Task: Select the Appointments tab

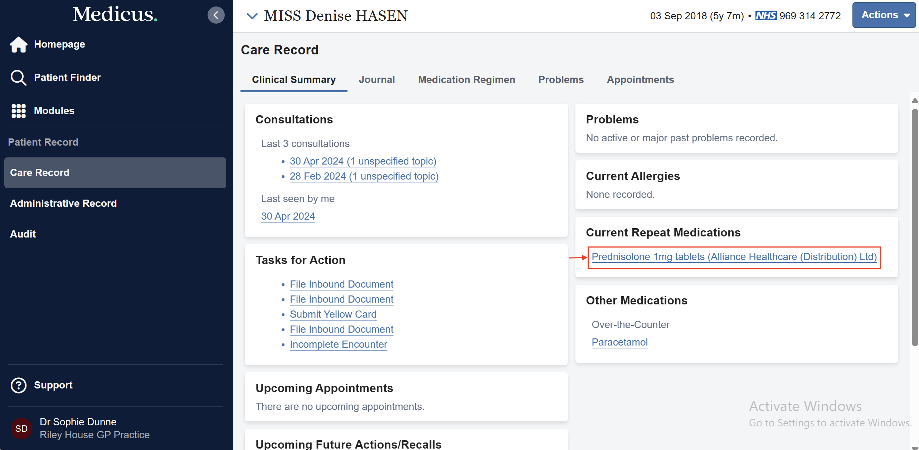Action: [640, 79]
